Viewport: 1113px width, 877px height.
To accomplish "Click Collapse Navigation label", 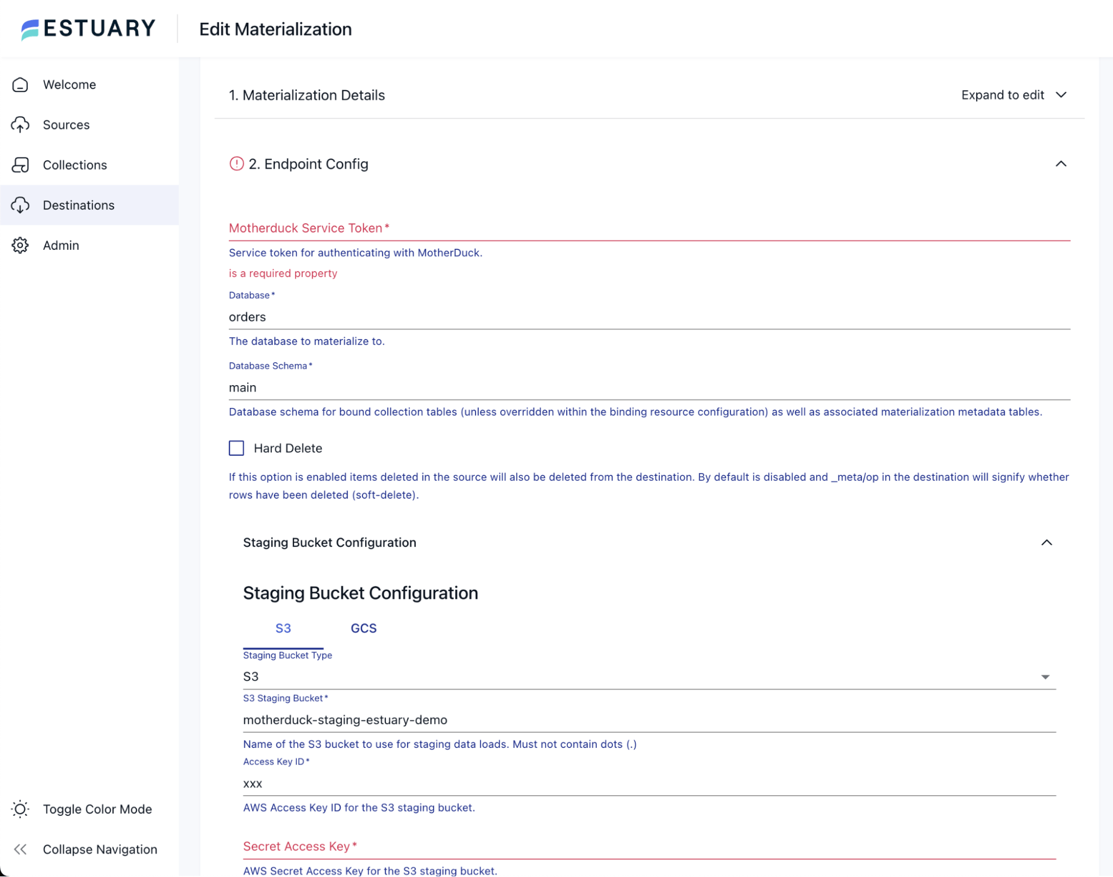I will 100,850.
